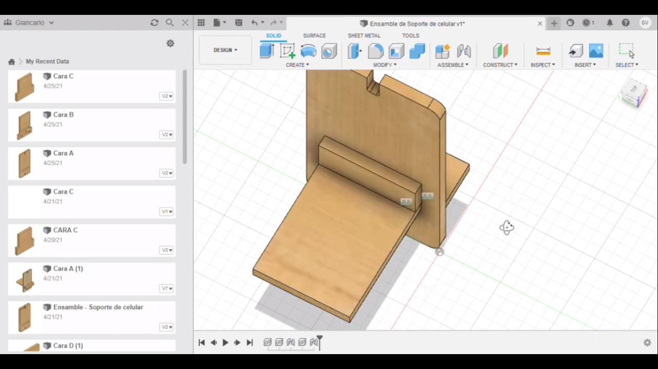Switch to the TOOLS tab

pos(410,35)
